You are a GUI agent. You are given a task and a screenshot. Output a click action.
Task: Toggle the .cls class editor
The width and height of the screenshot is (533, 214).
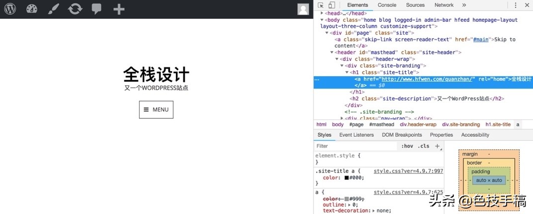pos(424,146)
